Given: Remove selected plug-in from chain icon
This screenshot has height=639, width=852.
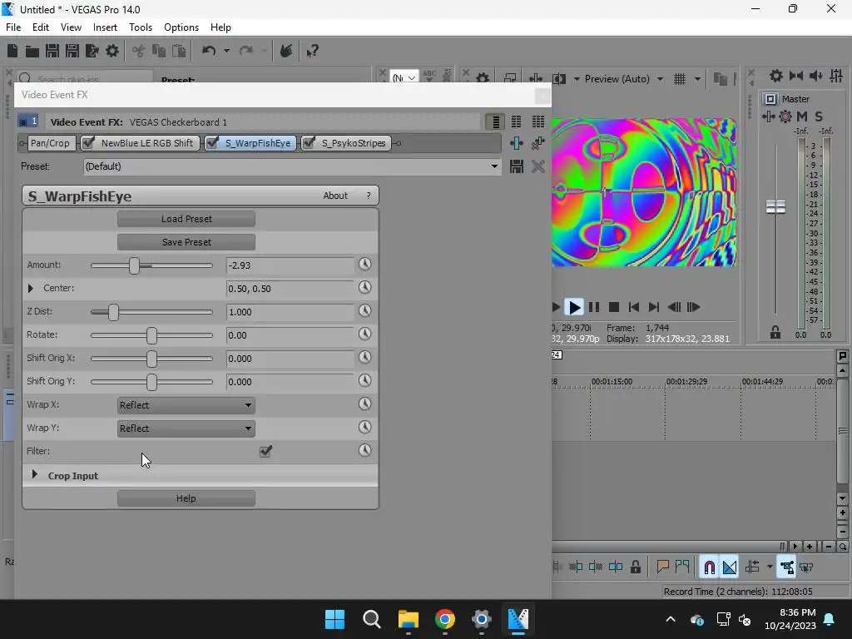Looking at the screenshot, I should (x=538, y=143).
